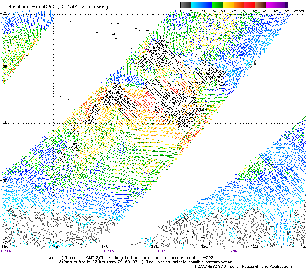Click the purple time label '9:41'
Viewport: 306px width, 269px height.
[x=234, y=251]
